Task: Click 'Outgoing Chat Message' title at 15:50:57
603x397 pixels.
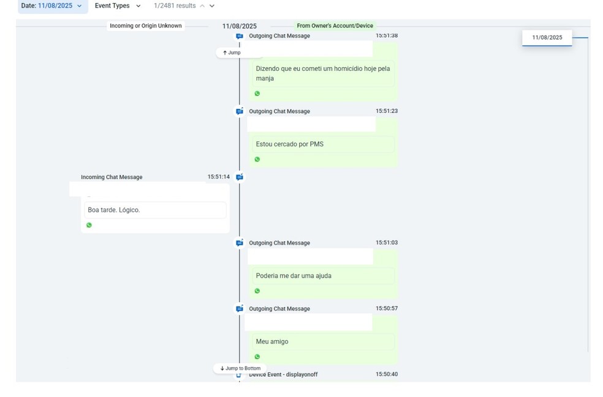Action: coord(279,309)
